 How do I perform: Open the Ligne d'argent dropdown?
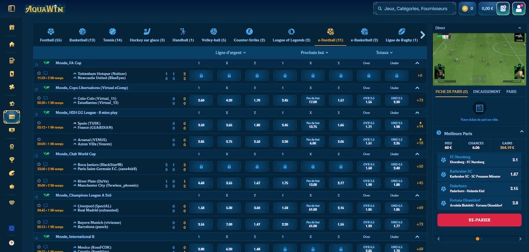[x=230, y=53]
